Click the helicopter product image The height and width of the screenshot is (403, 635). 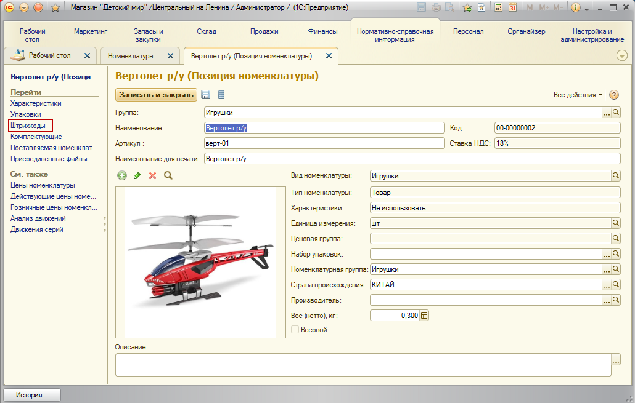[200, 262]
